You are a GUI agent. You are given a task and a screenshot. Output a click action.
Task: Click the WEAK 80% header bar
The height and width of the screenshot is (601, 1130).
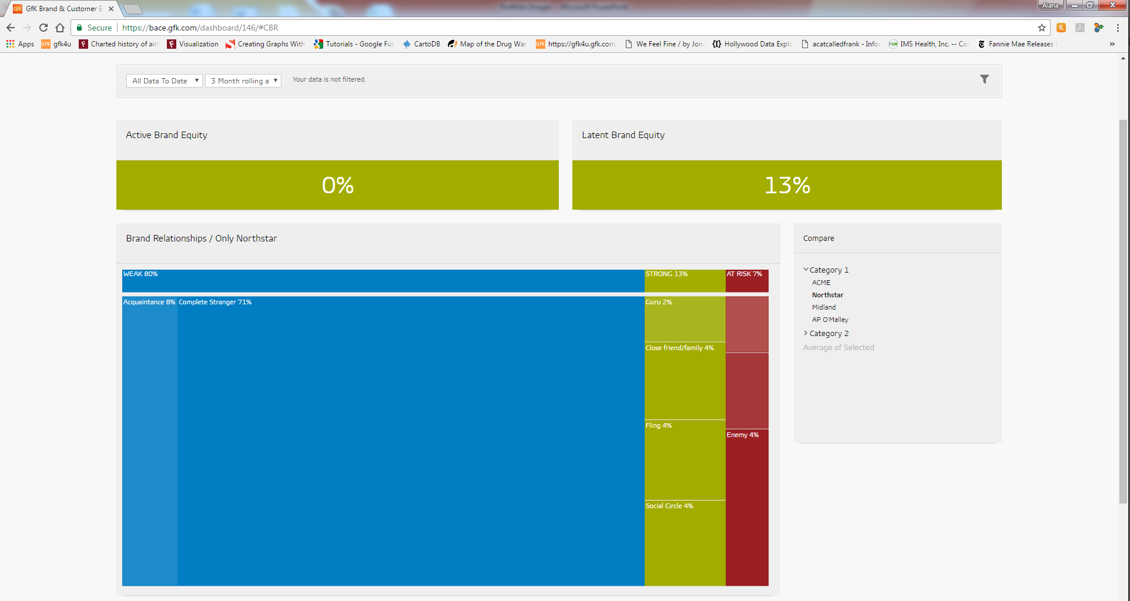point(383,281)
